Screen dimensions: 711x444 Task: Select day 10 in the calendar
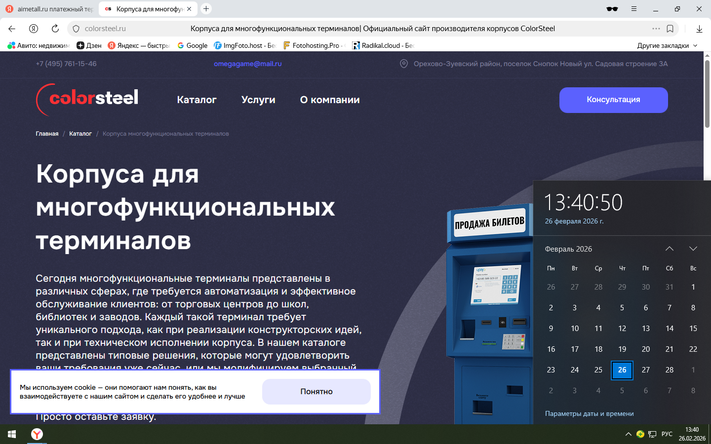coord(575,329)
